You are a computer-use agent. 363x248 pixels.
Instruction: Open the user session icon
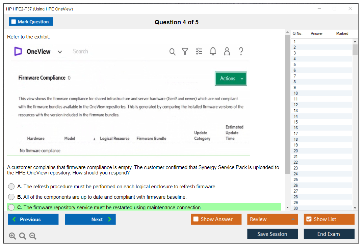227,51
